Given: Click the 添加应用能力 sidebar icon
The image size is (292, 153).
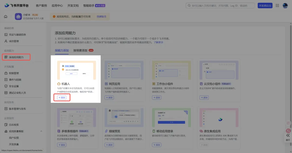Looking at the screenshot, I should pyautogui.click(x=6, y=57).
